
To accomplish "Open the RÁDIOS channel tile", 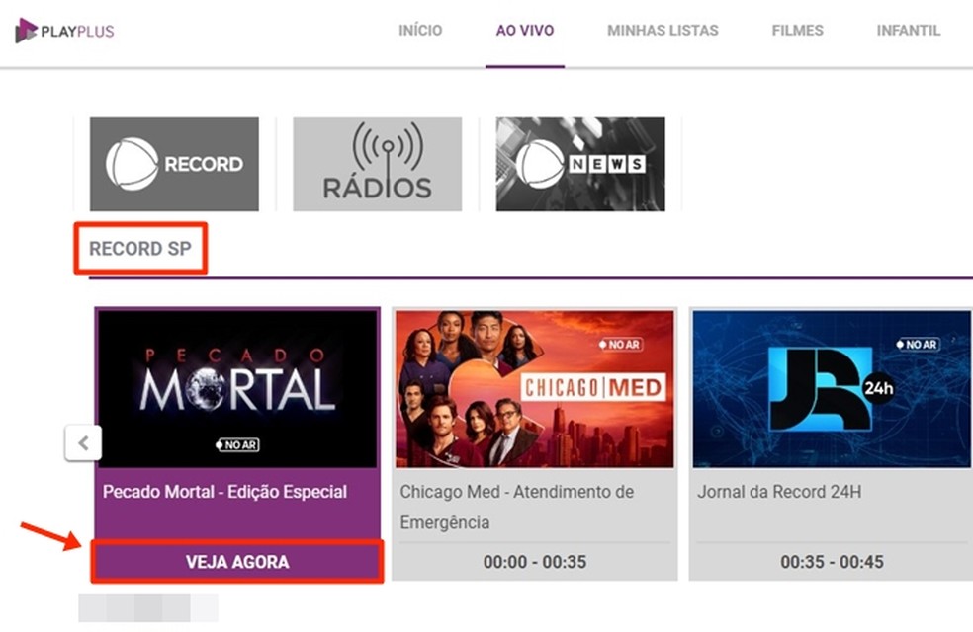I will (378, 164).
